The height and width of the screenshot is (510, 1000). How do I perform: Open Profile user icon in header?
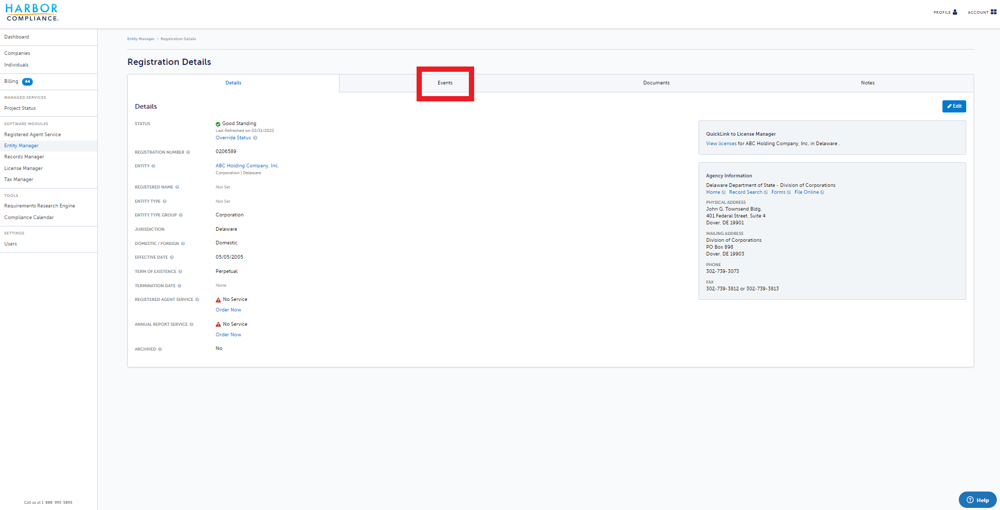(955, 12)
